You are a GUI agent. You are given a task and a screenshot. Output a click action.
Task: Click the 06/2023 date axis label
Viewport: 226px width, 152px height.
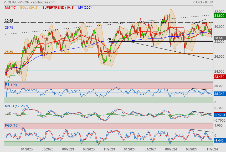(x=68, y=149)
